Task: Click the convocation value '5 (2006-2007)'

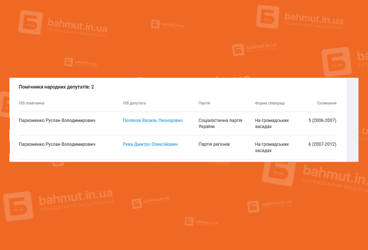Action: 322,120
